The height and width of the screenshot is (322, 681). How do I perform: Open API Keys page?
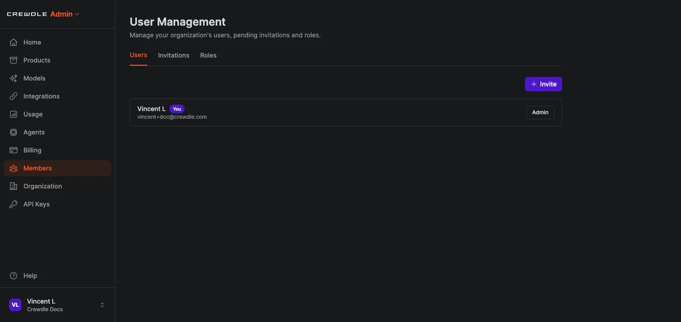57,204
